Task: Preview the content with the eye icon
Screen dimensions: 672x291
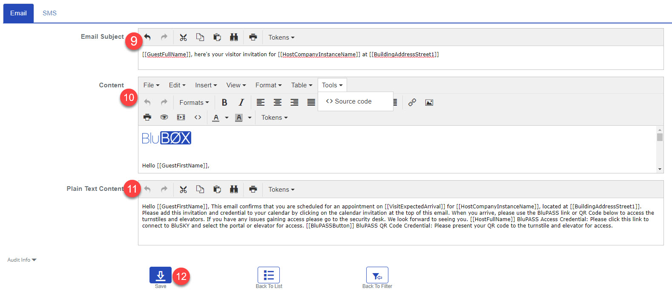Action: click(164, 117)
